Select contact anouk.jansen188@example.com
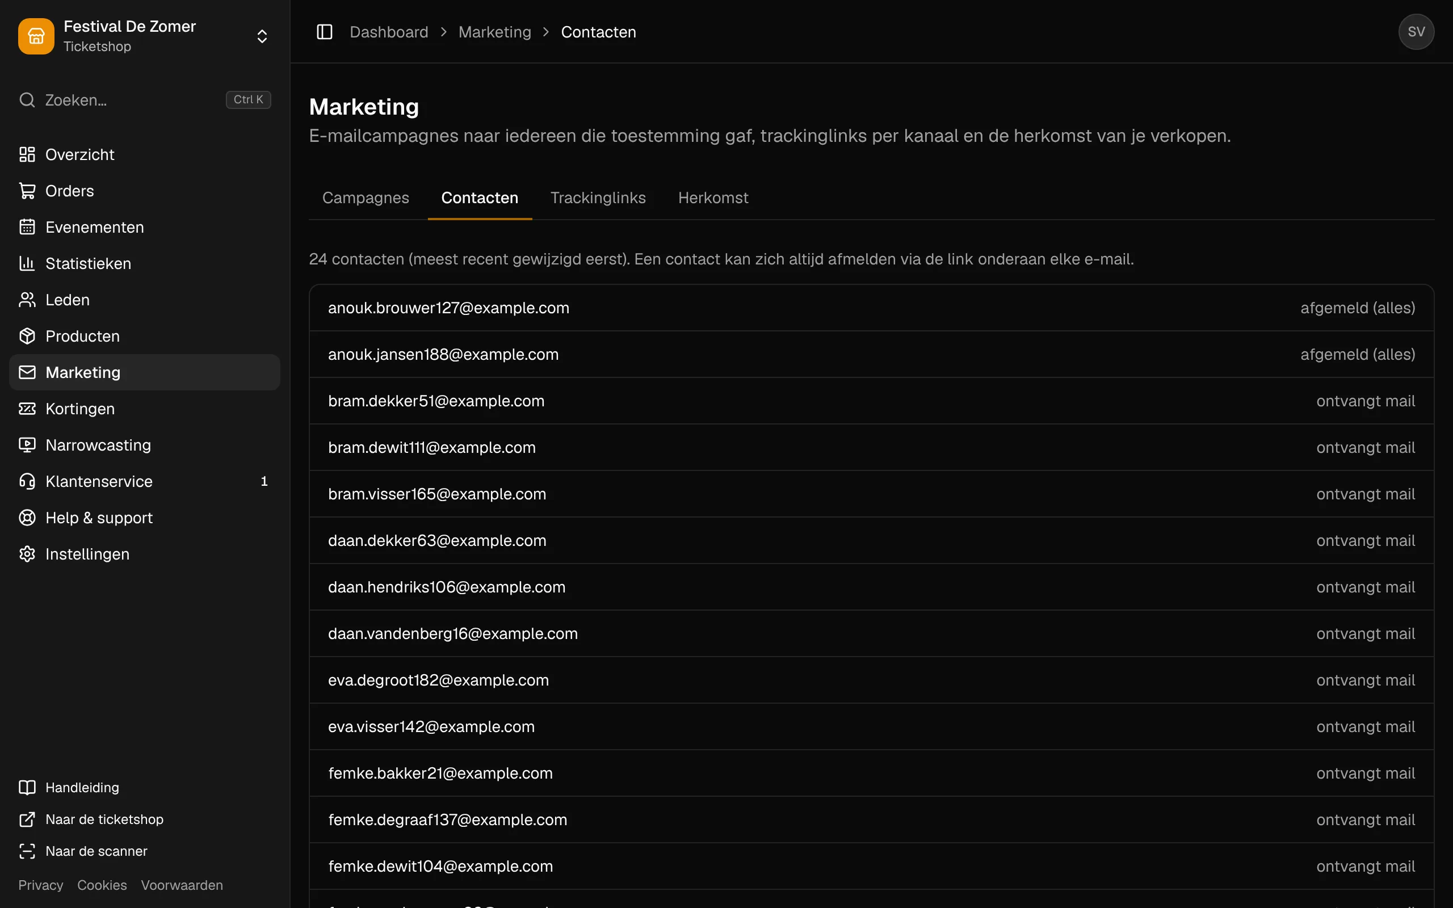Image resolution: width=1453 pixels, height=908 pixels. pyautogui.click(x=872, y=354)
